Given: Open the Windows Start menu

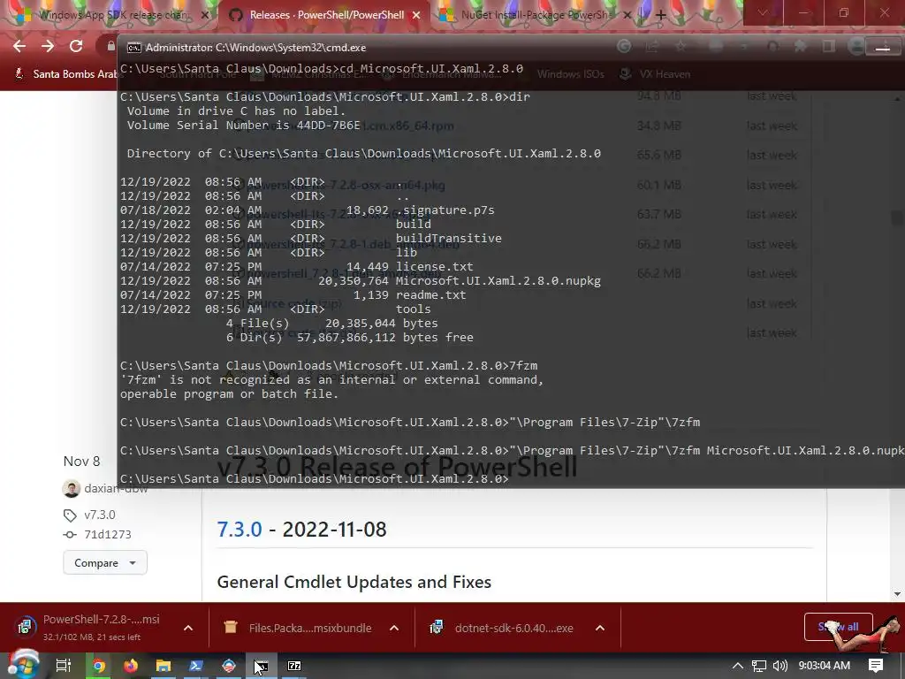Looking at the screenshot, I should (x=23, y=666).
